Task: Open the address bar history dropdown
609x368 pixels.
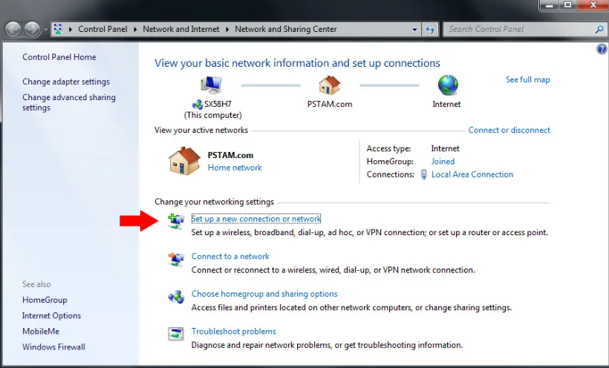Action: [x=415, y=30]
